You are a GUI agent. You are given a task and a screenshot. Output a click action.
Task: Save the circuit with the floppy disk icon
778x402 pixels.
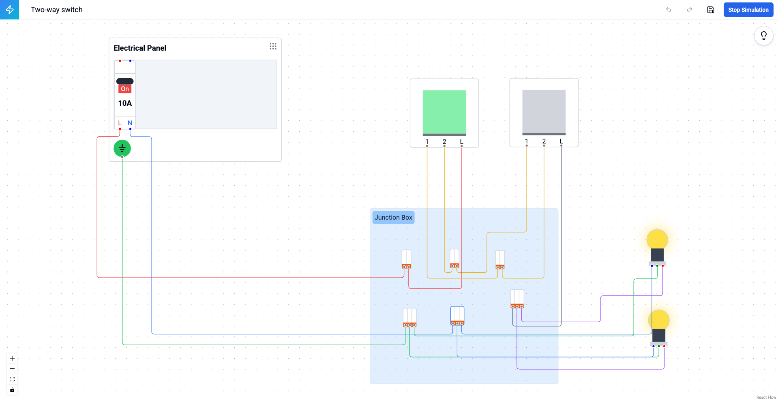pyautogui.click(x=710, y=10)
